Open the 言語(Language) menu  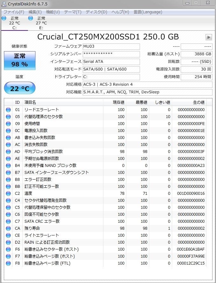[x=148, y=12]
